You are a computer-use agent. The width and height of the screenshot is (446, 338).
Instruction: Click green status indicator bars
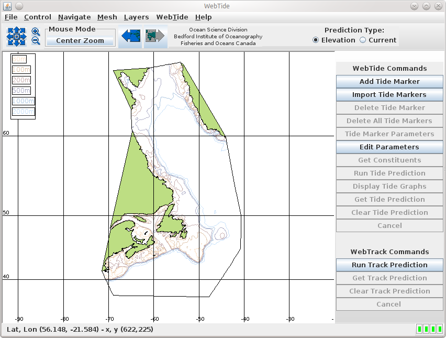point(429,329)
